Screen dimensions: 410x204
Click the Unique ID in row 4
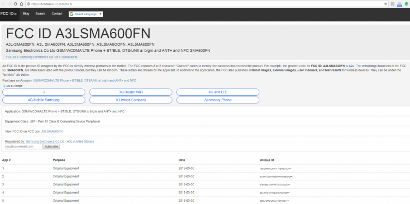[x=275, y=193]
